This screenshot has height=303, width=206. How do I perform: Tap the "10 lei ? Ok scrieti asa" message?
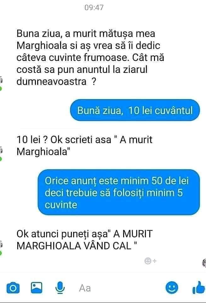coord(84,146)
